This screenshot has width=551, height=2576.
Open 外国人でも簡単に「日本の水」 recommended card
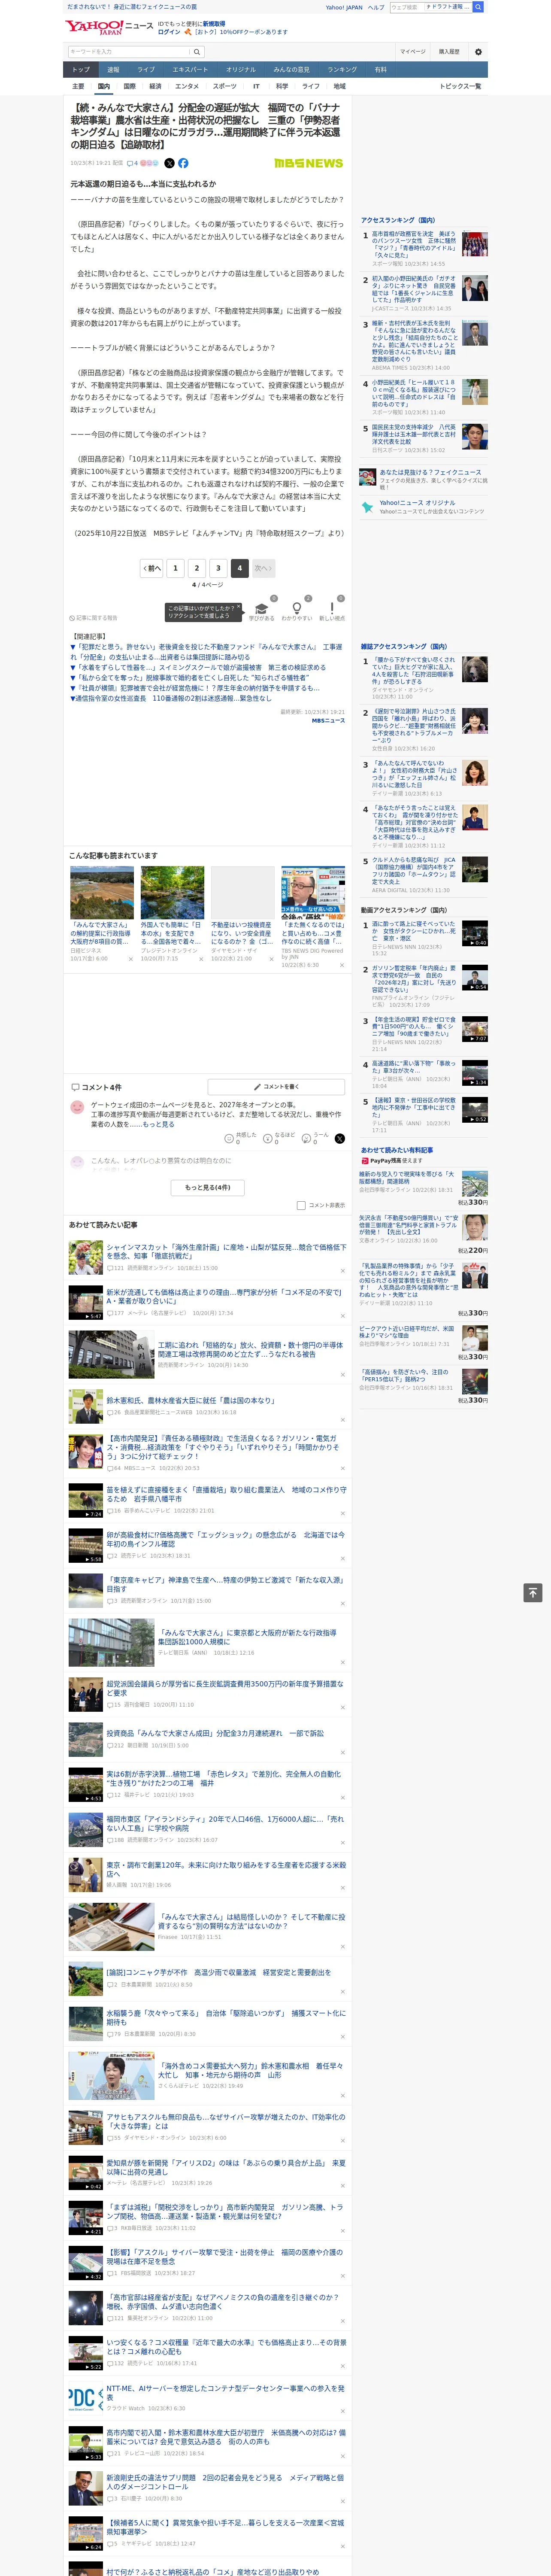[172, 913]
